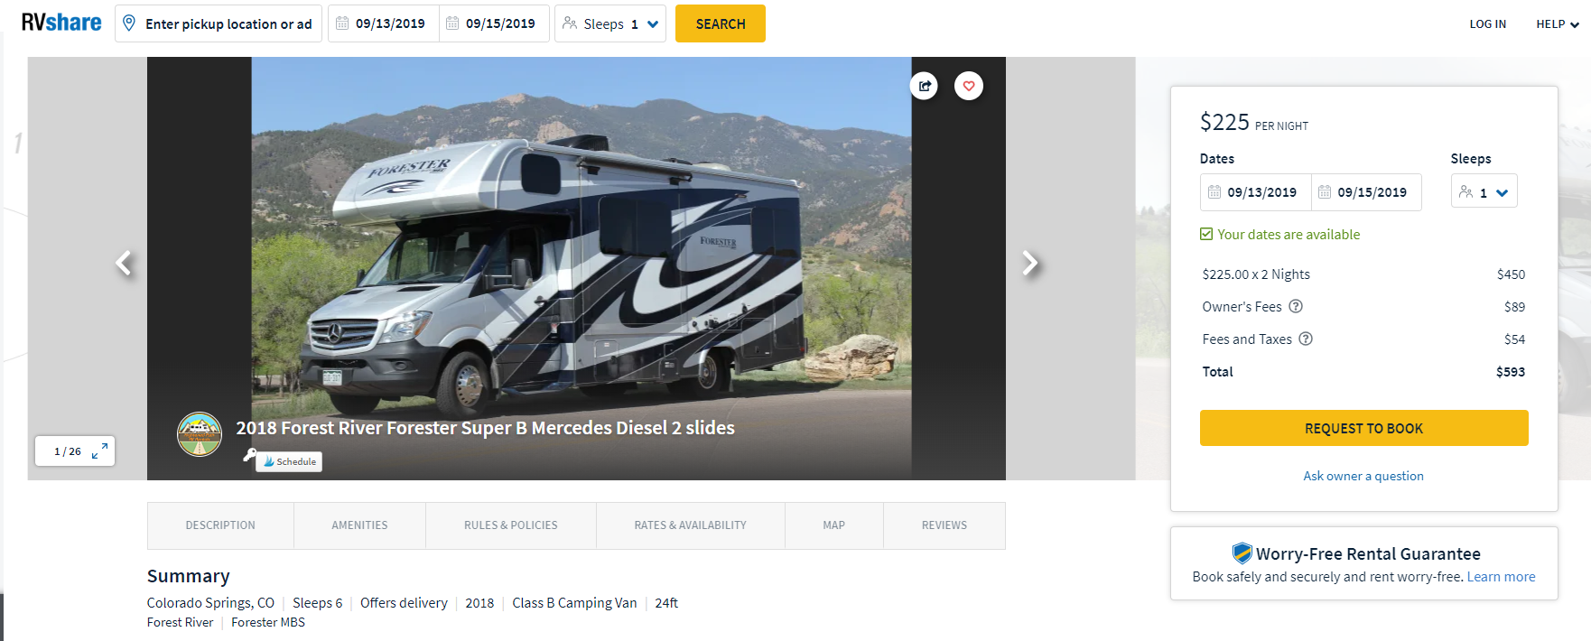
Task: Click the share icon on the RV photo
Action: (x=924, y=86)
